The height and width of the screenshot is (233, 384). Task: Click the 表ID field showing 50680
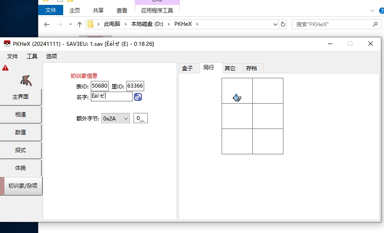pyautogui.click(x=100, y=86)
